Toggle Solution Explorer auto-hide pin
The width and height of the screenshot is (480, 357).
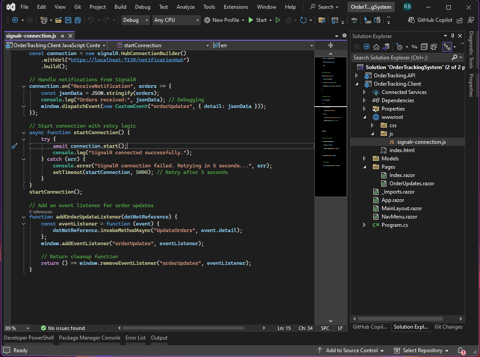(x=452, y=36)
